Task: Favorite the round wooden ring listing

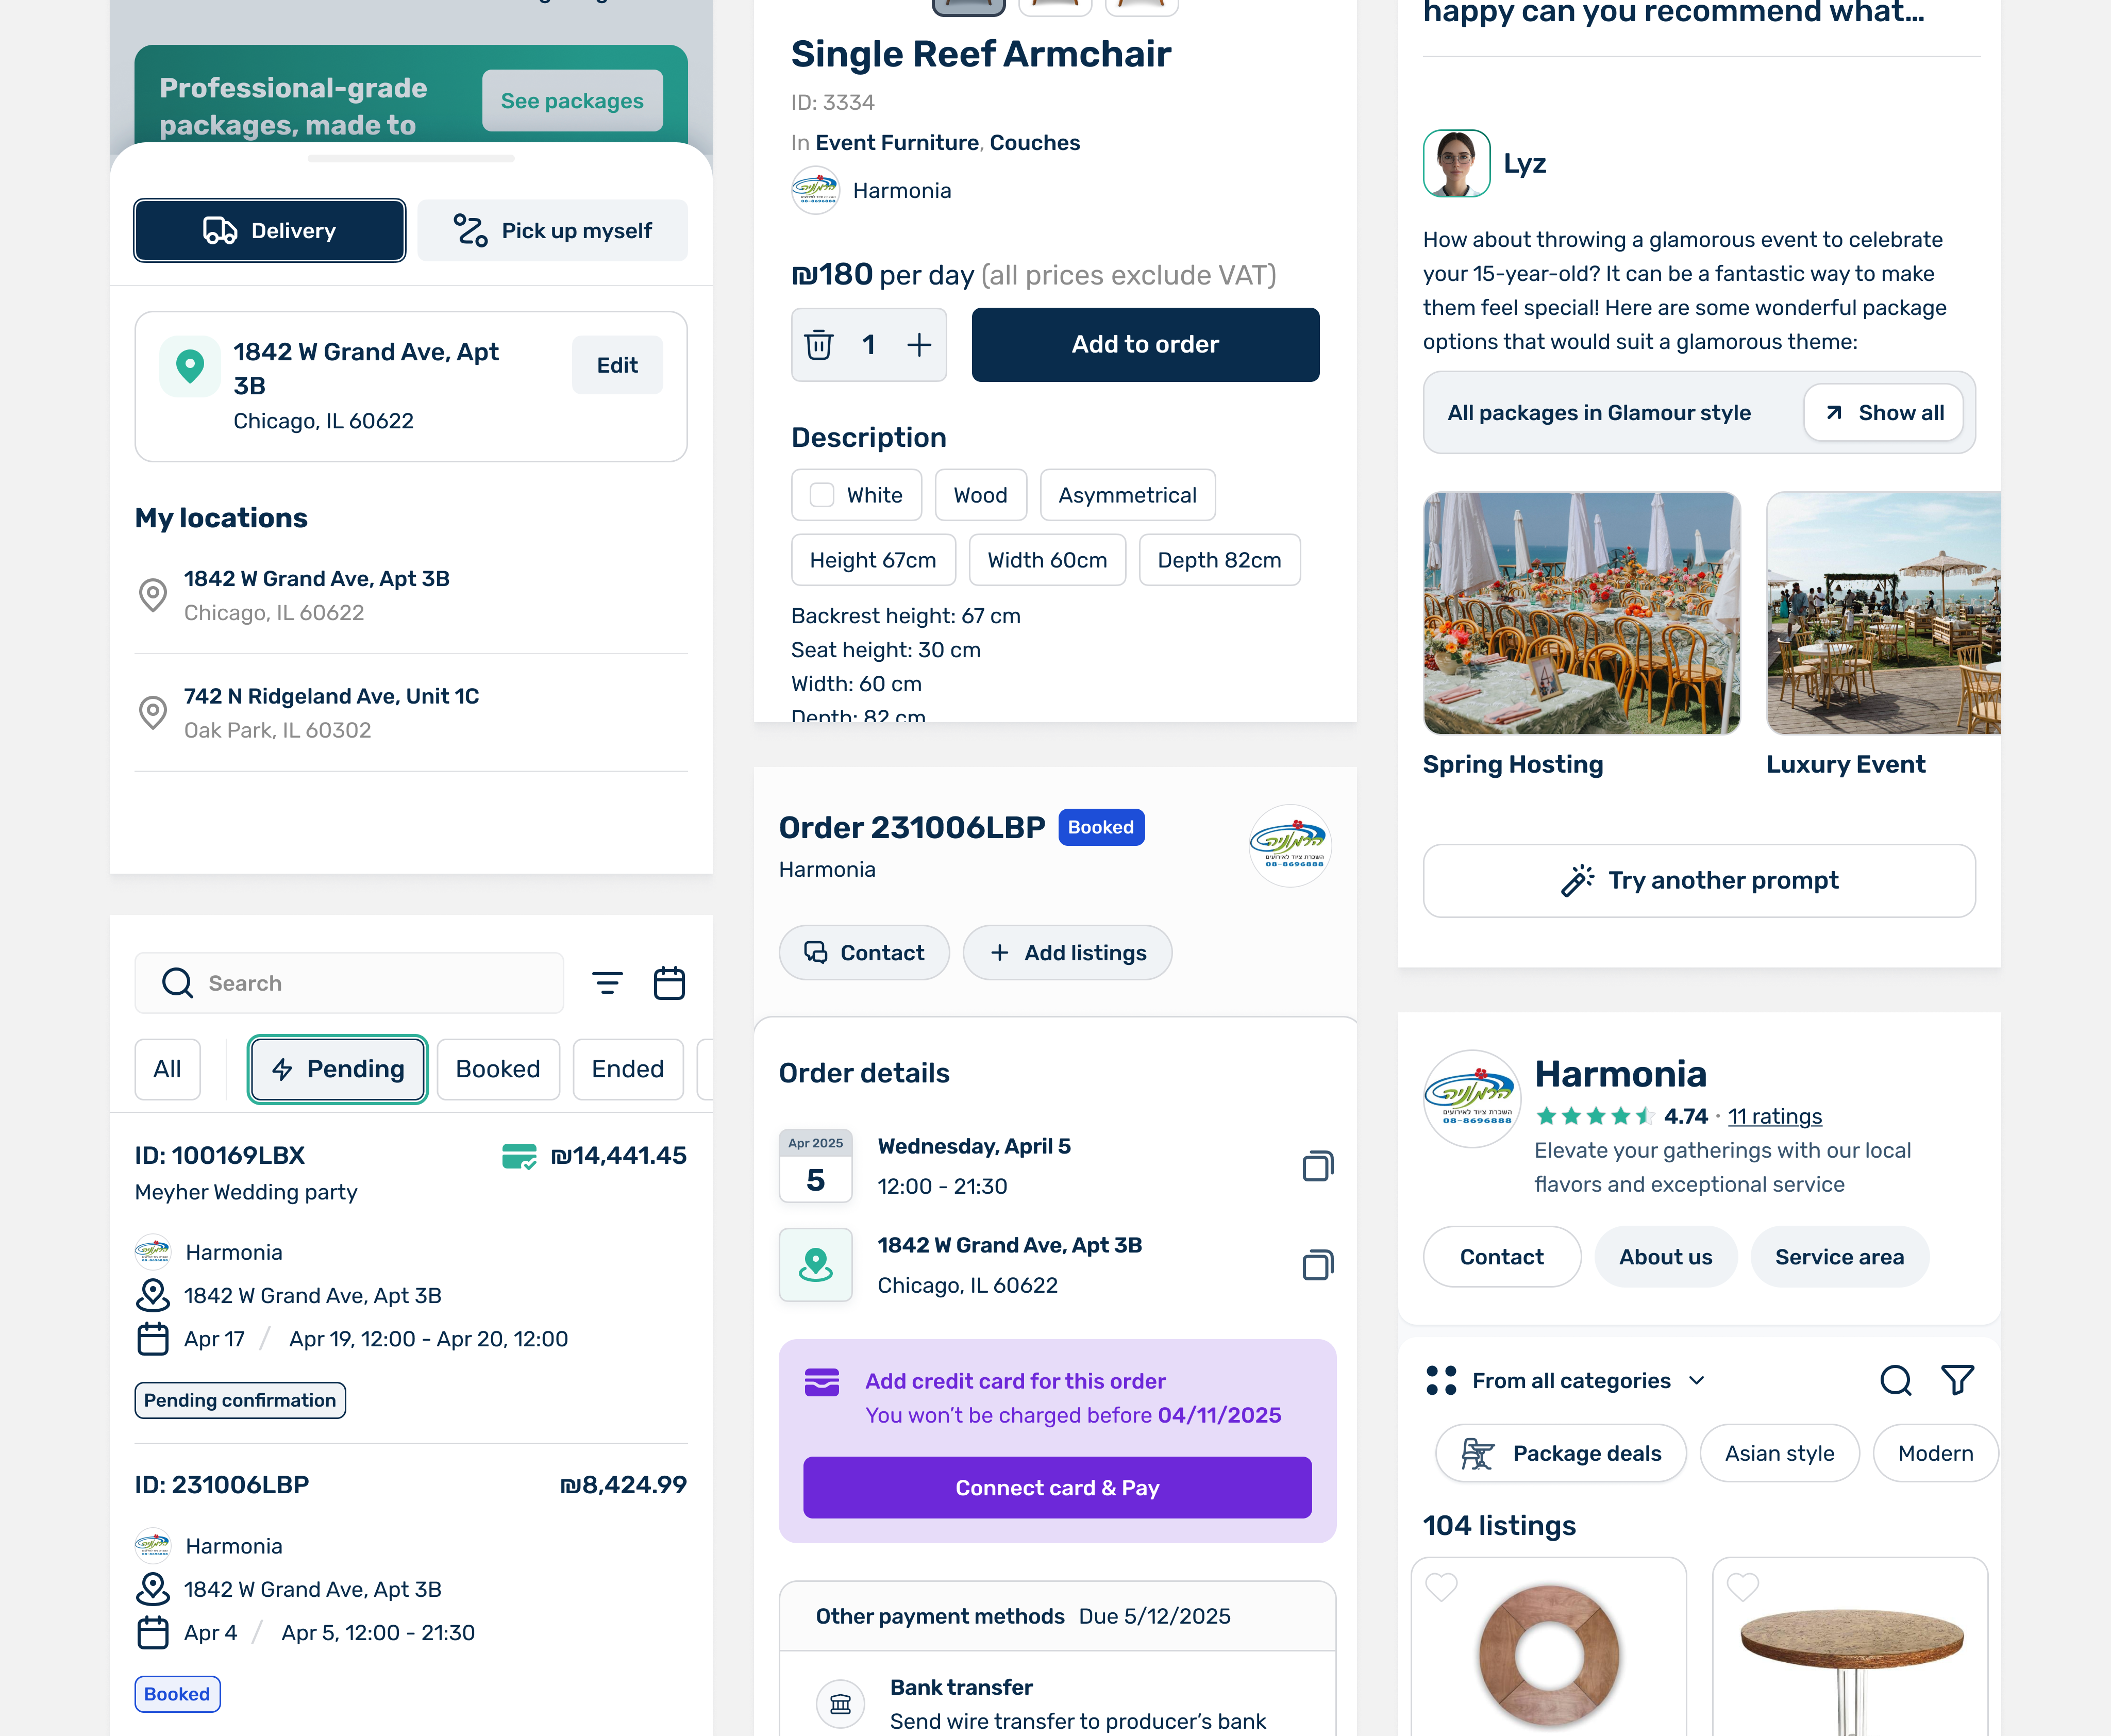Action: (1441, 1586)
